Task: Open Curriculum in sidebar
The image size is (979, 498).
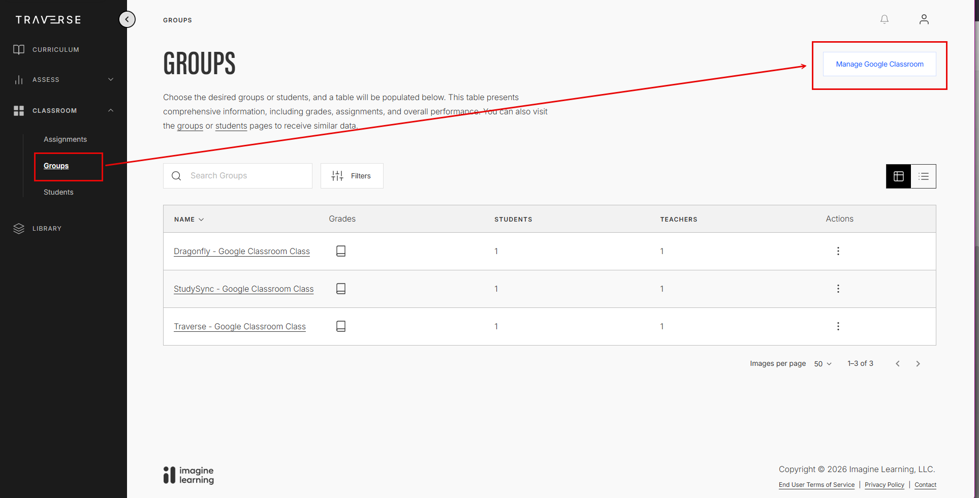Action: [x=56, y=50]
